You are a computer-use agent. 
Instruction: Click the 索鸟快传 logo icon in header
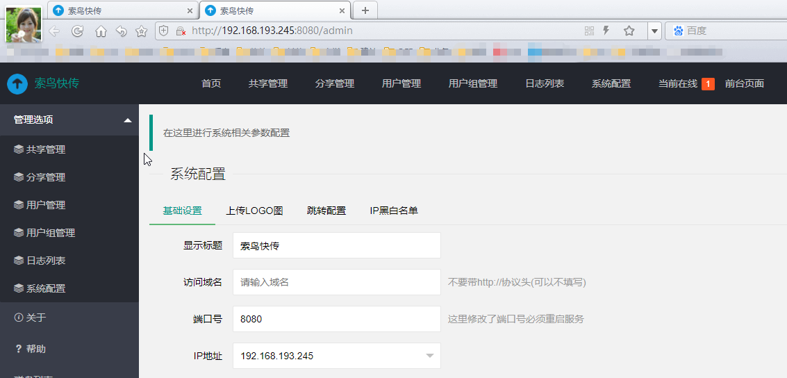coord(17,83)
